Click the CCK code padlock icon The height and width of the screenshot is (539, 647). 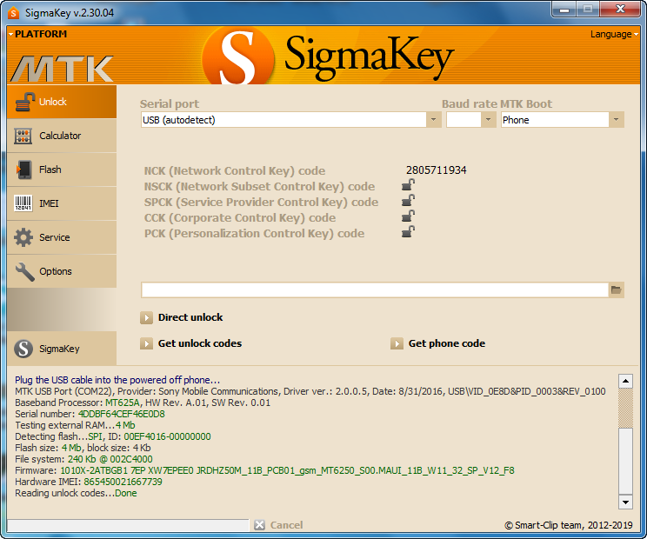pos(408,216)
